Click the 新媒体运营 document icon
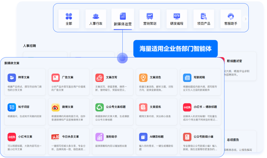 pyautogui.click(x=123, y=16)
